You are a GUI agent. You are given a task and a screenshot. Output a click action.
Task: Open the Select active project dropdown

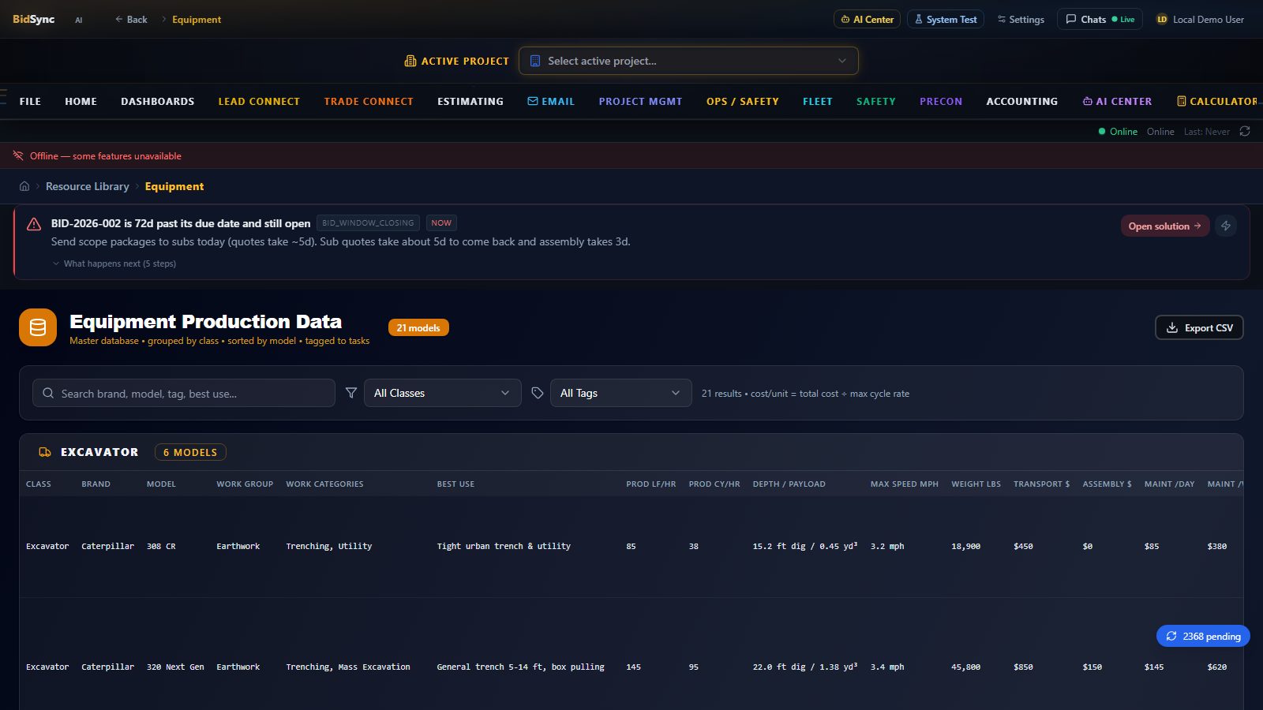[x=688, y=61]
